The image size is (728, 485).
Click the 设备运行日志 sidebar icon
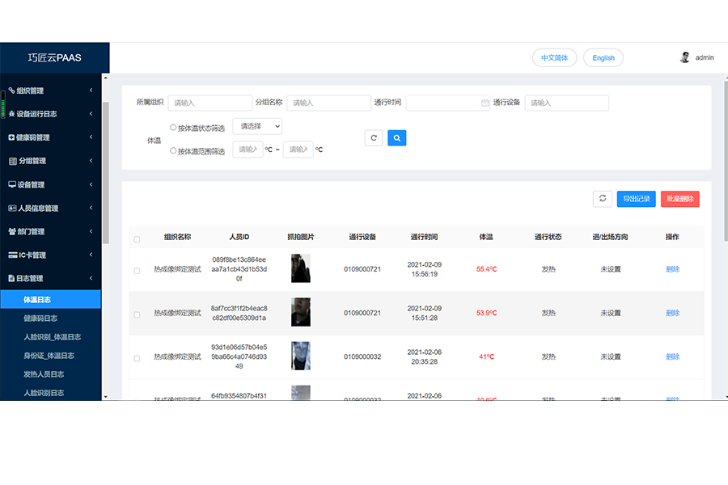click(11, 114)
